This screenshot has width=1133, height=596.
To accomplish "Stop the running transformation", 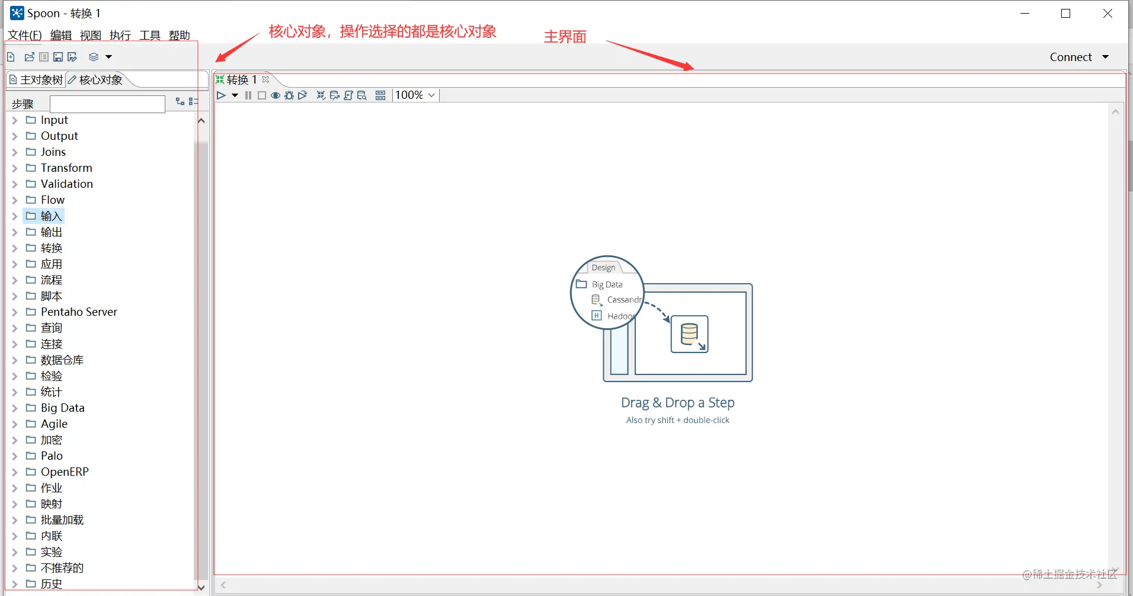I will (262, 95).
